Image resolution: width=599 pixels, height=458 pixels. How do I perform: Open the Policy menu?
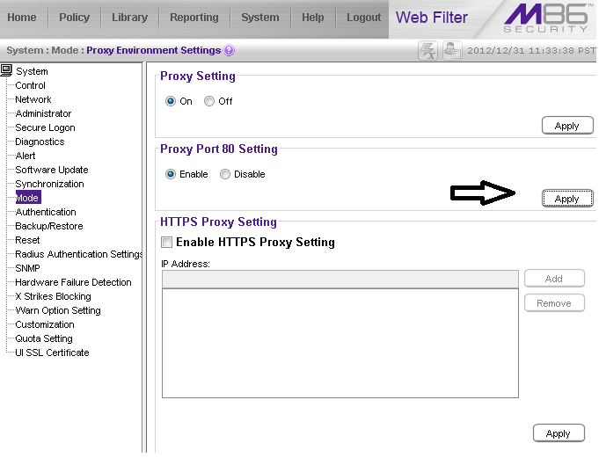[x=74, y=18]
